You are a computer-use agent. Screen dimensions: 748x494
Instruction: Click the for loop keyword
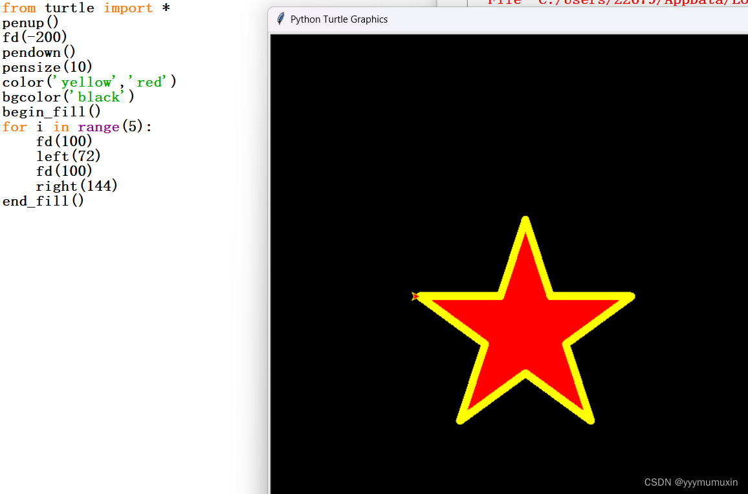pos(15,126)
